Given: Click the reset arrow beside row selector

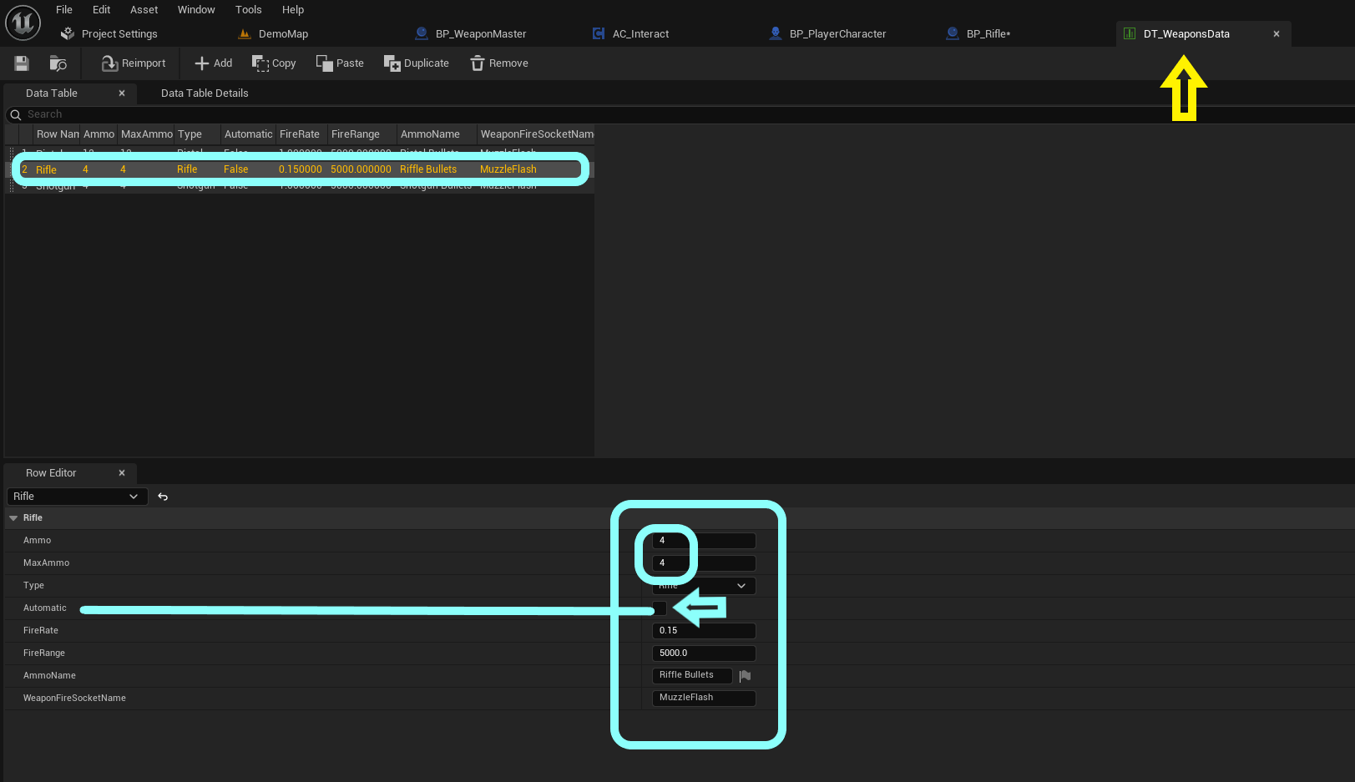Looking at the screenshot, I should coord(163,497).
